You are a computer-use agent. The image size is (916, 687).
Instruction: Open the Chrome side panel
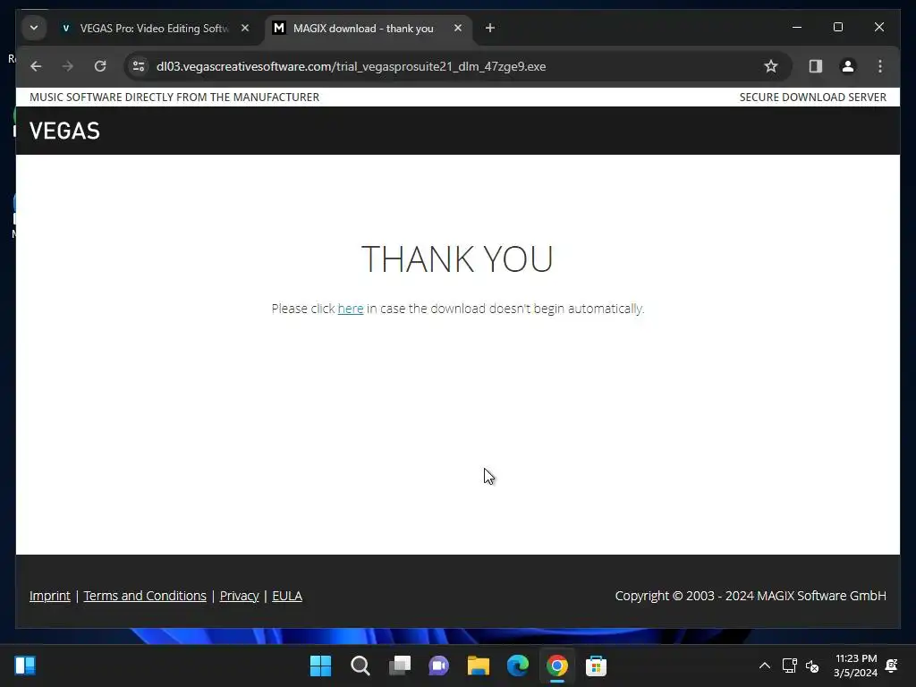(x=816, y=66)
